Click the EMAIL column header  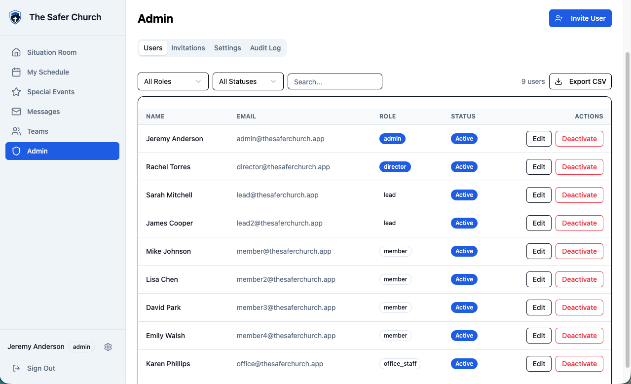[x=246, y=116]
